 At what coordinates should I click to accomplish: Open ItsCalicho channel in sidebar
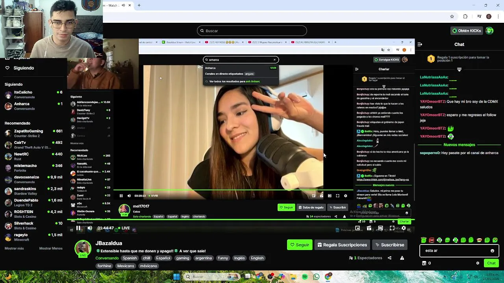pyautogui.click(x=33, y=94)
